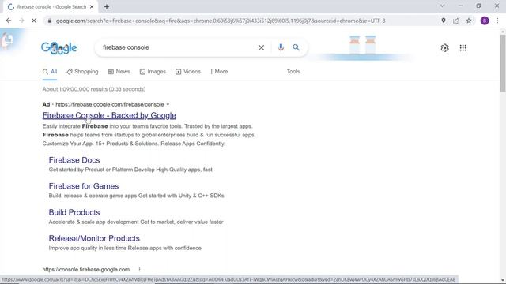Clear the search box with the X icon
Screen dimensions: 506x284
click(262, 47)
